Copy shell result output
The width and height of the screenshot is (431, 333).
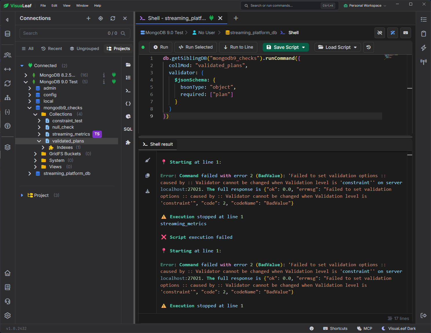[x=148, y=175]
